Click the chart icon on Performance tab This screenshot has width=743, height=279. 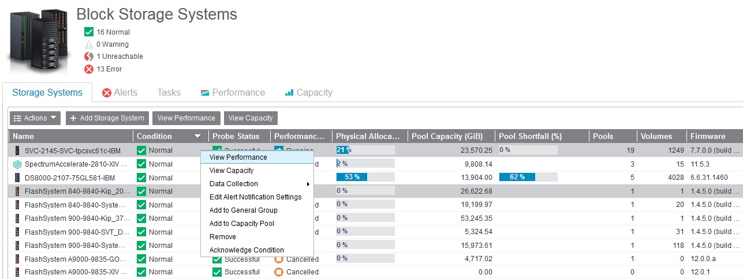click(x=205, y=93)
